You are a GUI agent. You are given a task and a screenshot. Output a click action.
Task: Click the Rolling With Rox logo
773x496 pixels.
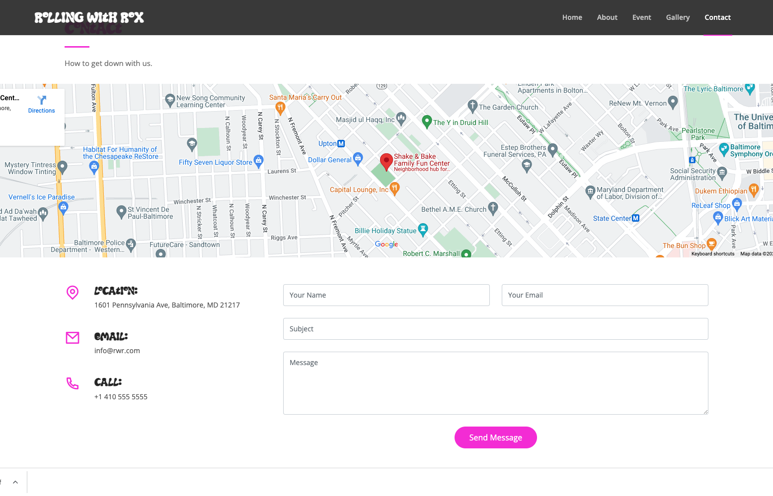pyautogui.click(x=89, y=18)
